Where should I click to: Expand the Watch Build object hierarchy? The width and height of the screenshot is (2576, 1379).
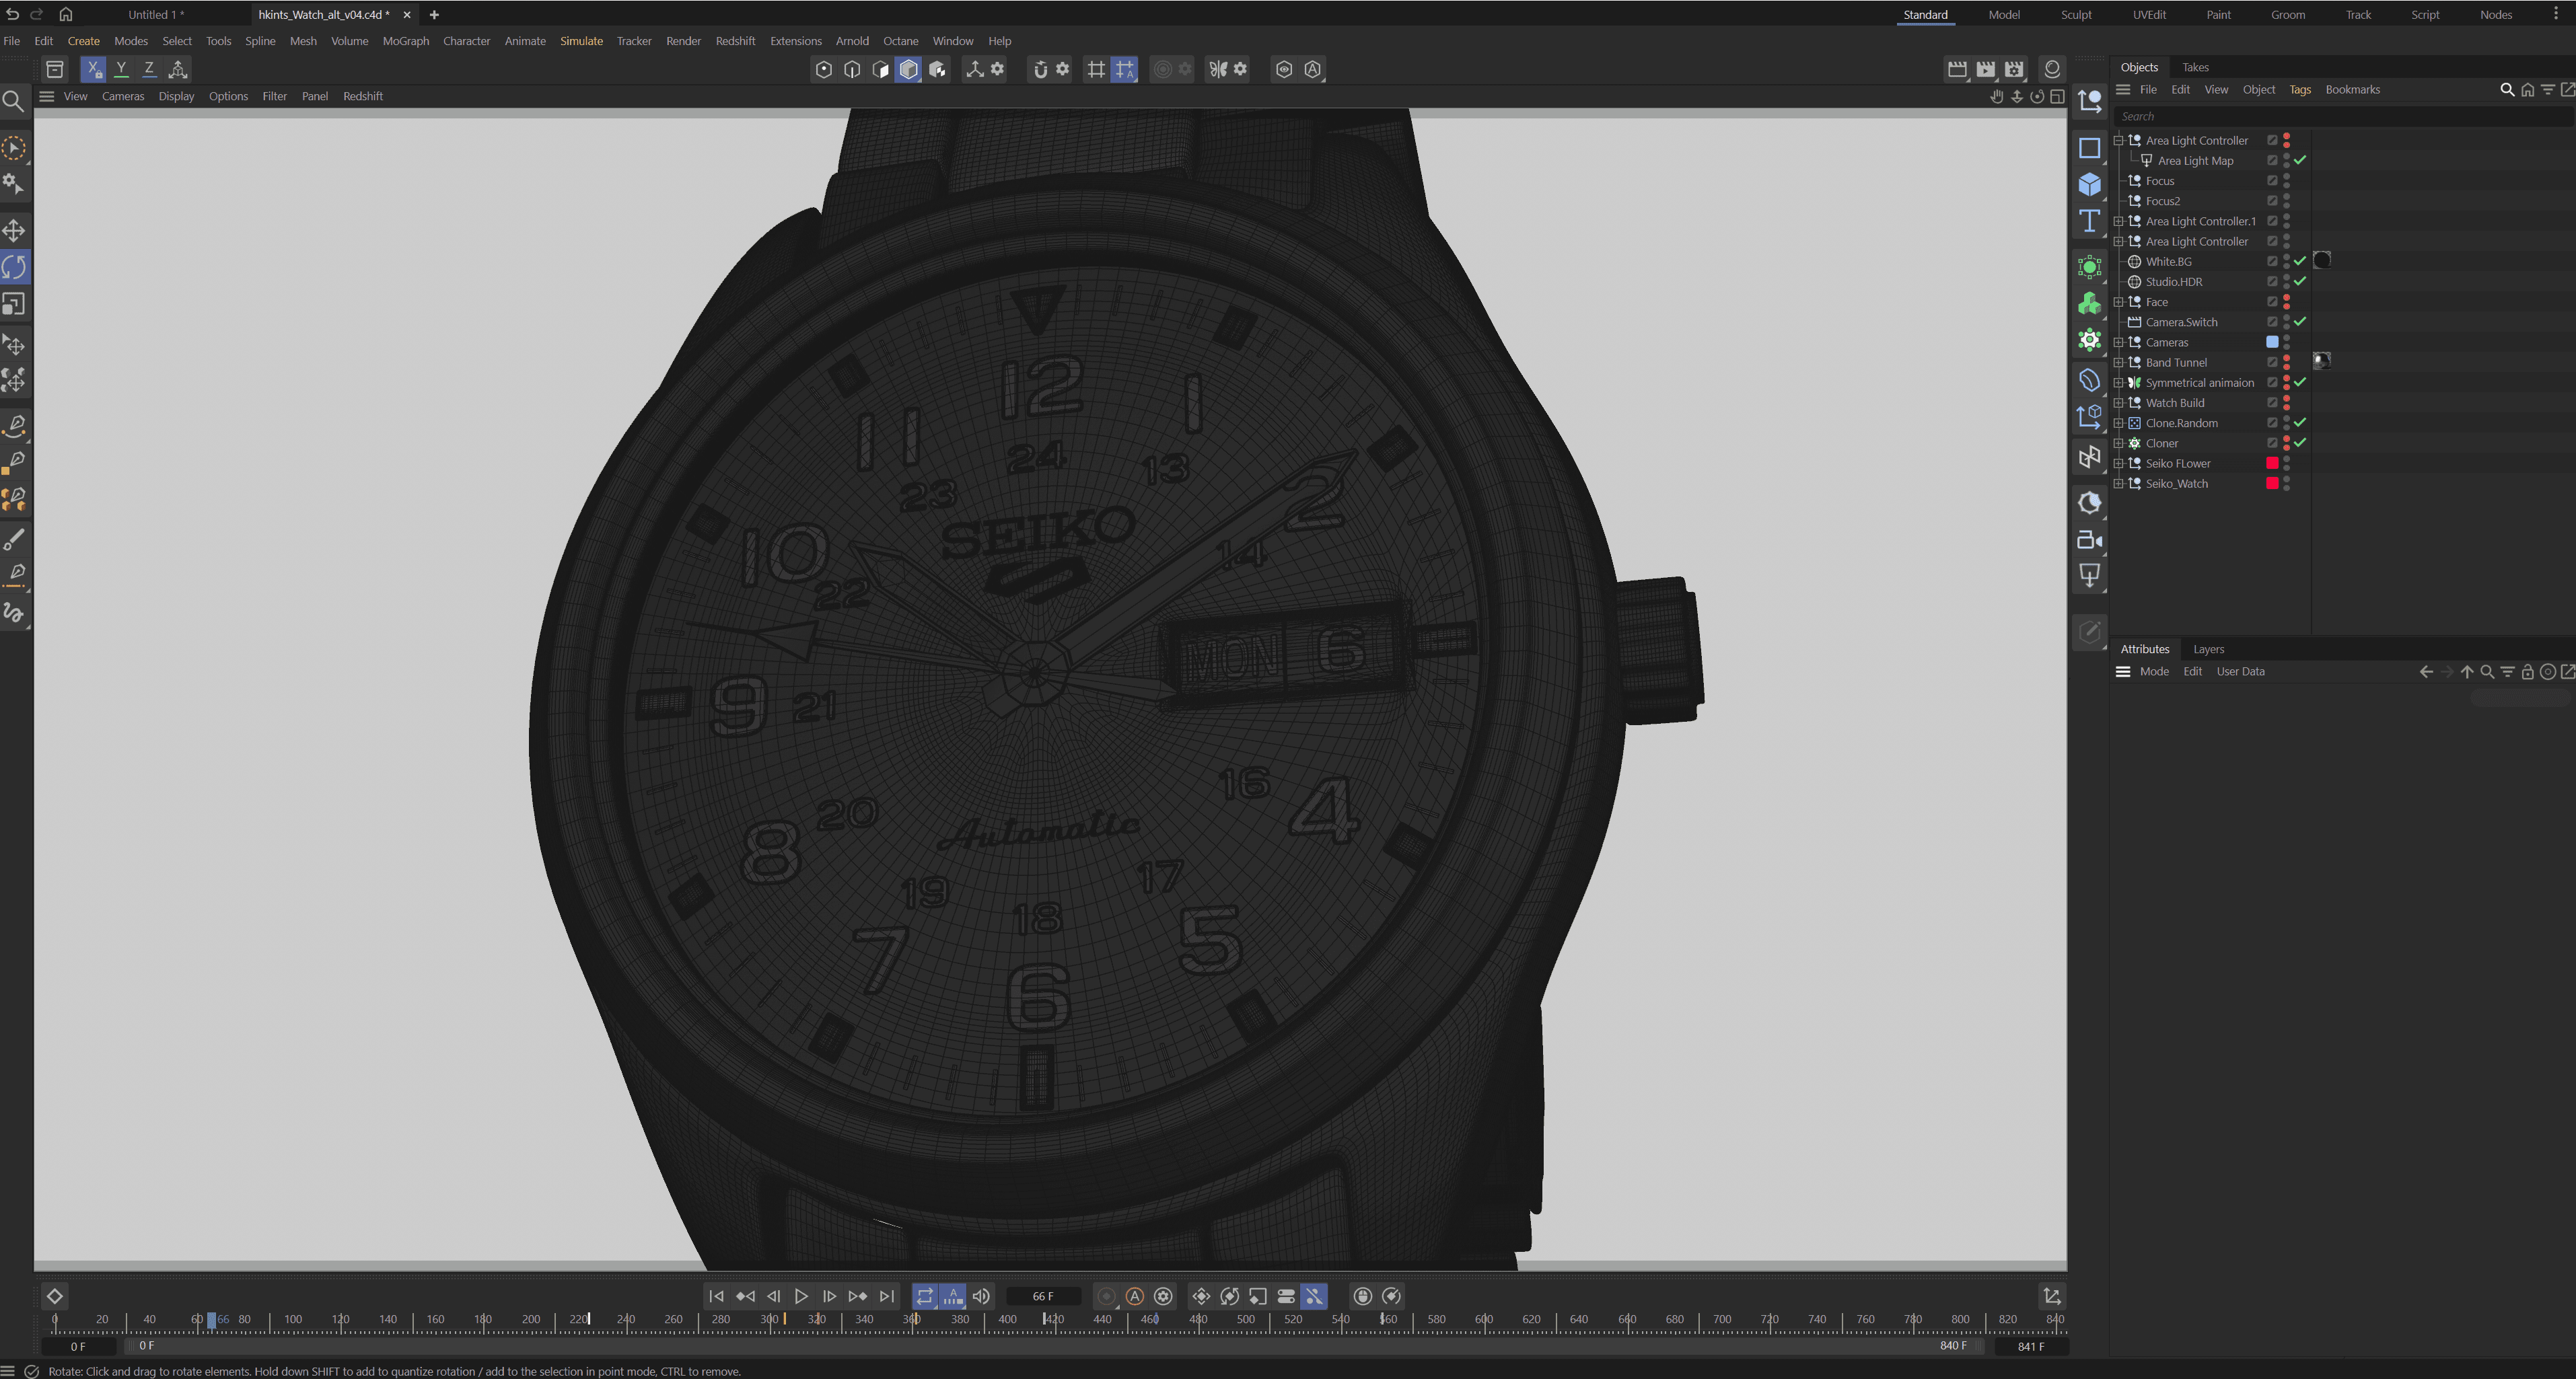point(2118,403)
